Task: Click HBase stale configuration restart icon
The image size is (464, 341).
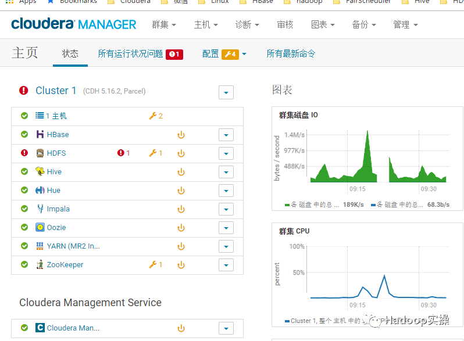Action: coord(181,135)
